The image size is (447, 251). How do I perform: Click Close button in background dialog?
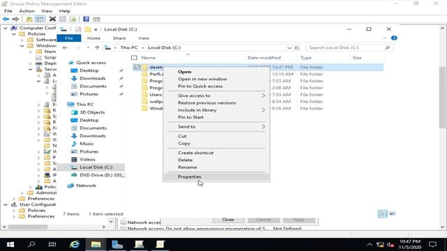click(x=228, y=220)
